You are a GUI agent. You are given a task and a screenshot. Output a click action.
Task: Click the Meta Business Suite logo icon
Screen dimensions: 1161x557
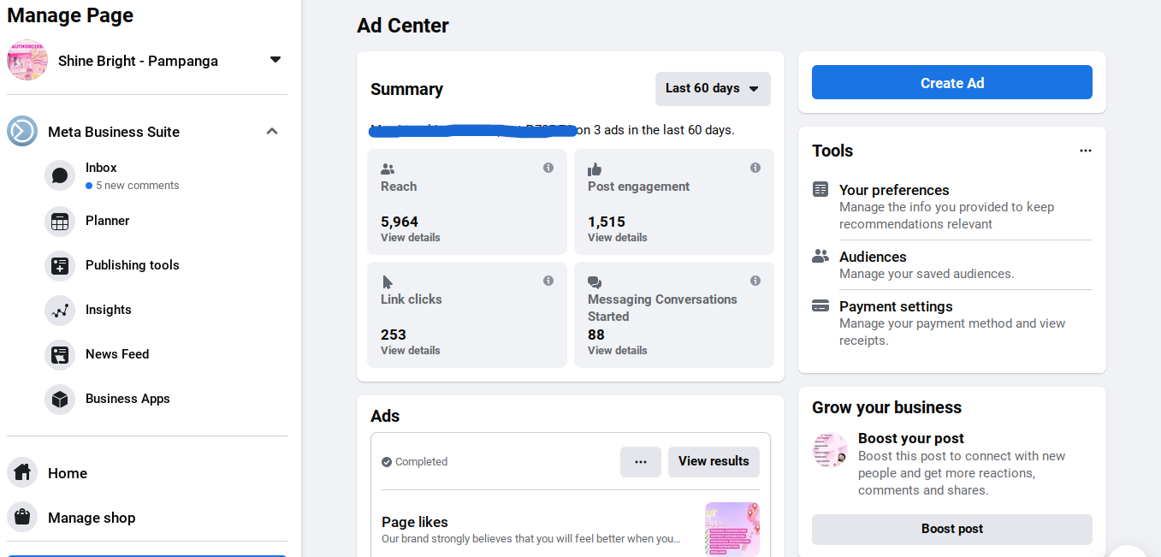22,131
